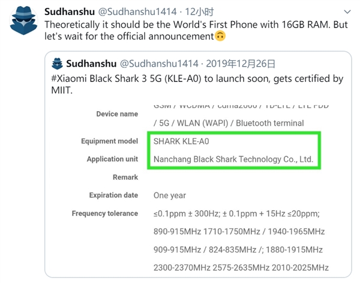Click the Nanchang Black Shark Technology company name

[233, 159]
